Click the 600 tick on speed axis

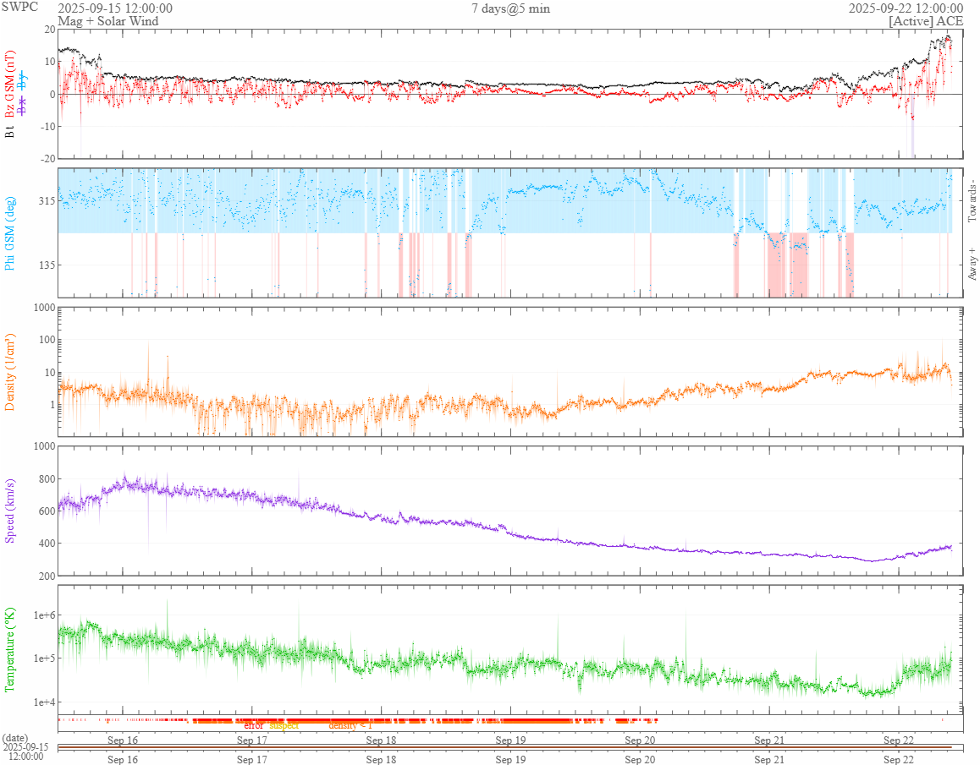pyautogui.click(x=47, y=511)
